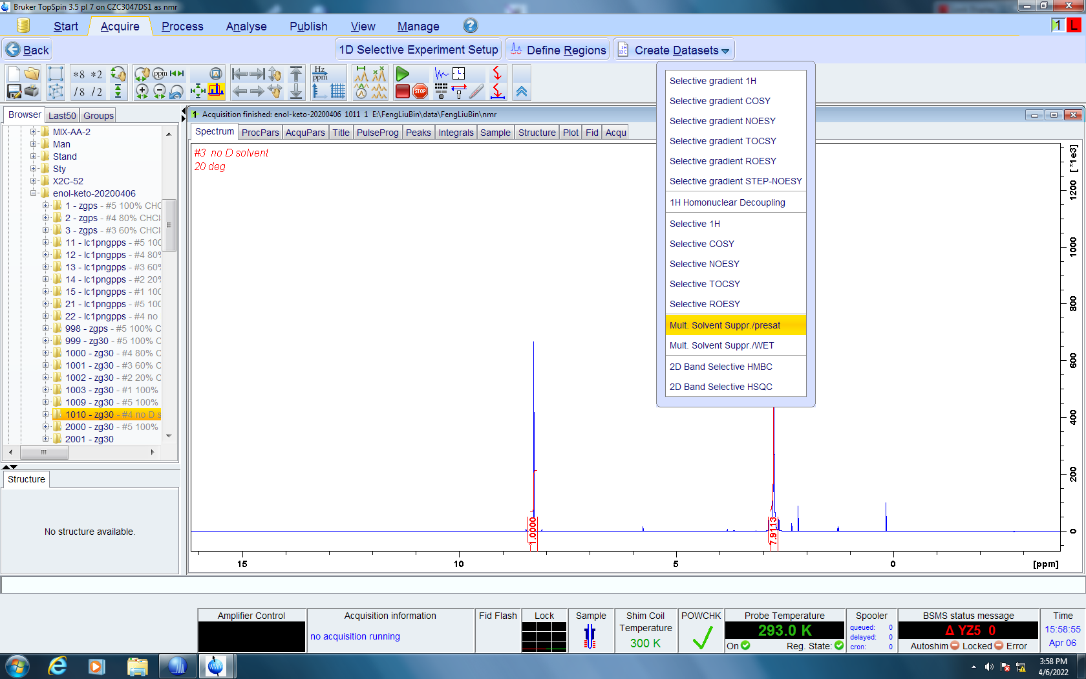1086x679 pixels.
Task: Click the open folder icon in toolbar
Action: coord(32,74)
